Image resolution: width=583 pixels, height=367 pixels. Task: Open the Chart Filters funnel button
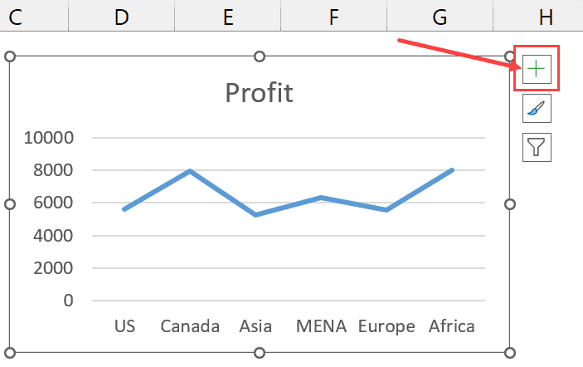[537, 147]
